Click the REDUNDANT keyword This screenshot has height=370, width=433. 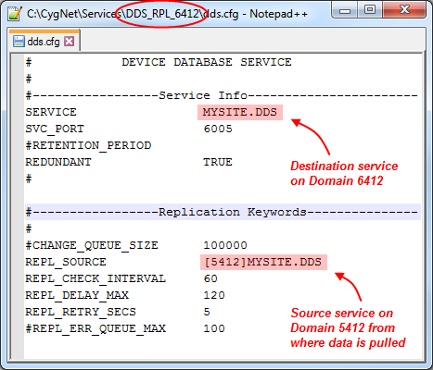pyautogui.click(x=58, y=162)
